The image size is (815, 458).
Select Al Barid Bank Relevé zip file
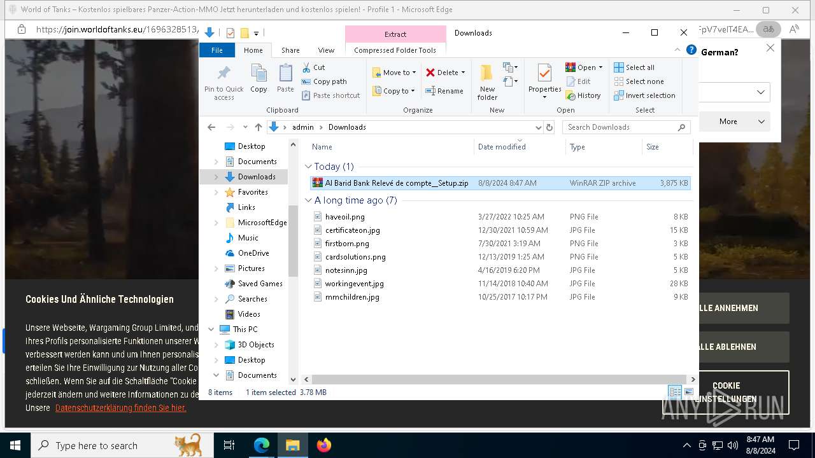pos(500,183)
